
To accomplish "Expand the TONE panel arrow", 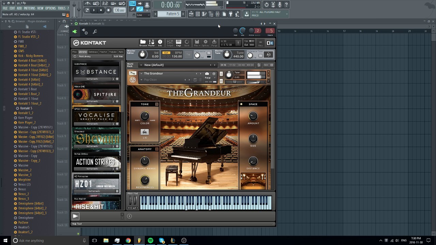I will (157, 104).
